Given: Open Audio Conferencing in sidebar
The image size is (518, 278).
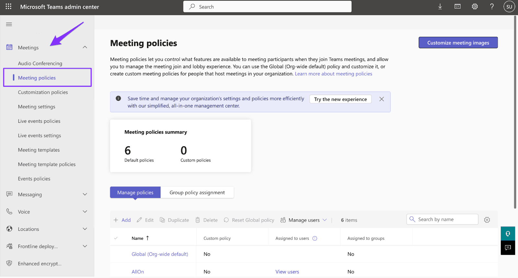Looking at the screenshot, I should pos(40,64).
